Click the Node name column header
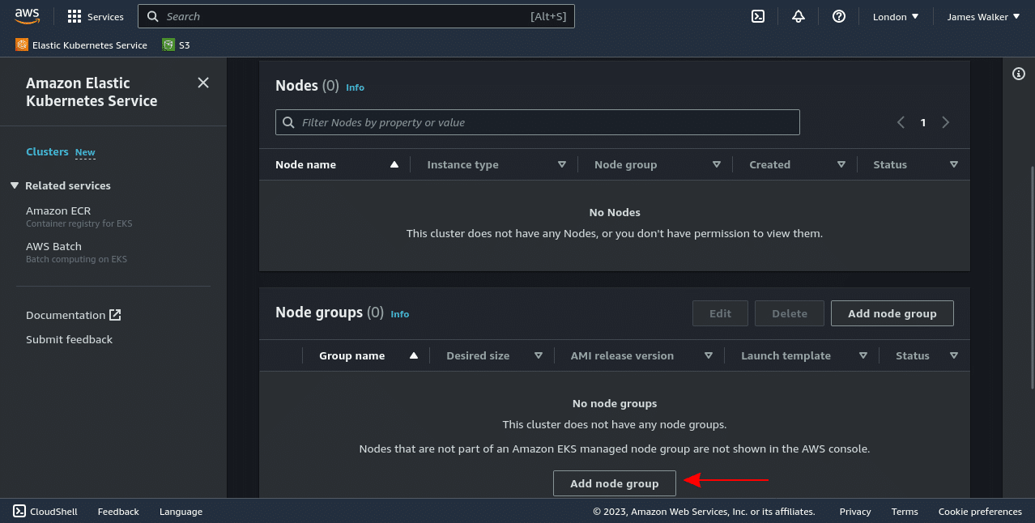Viewport: 1035px width, 523px height. 305,164
